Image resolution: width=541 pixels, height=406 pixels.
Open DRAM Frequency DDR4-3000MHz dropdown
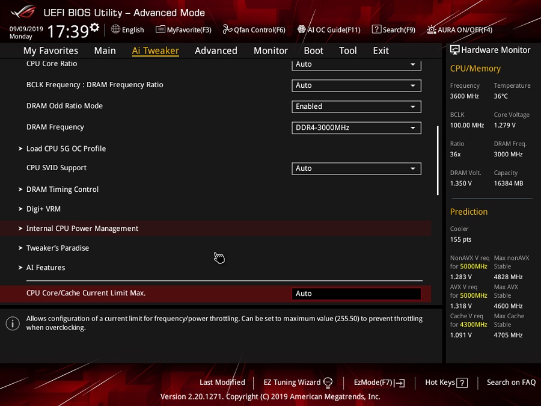tap(356, 128)
